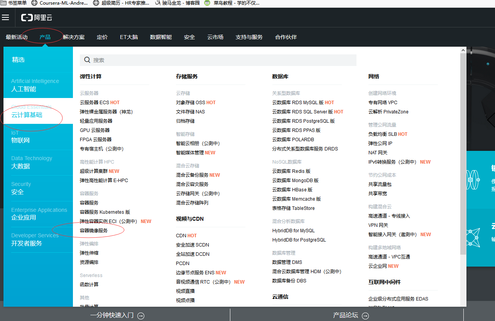Open the 最新活动 nav item
The height and width of the screenshot is (321, 495).
pyautogui.click(x=17, y=37)
